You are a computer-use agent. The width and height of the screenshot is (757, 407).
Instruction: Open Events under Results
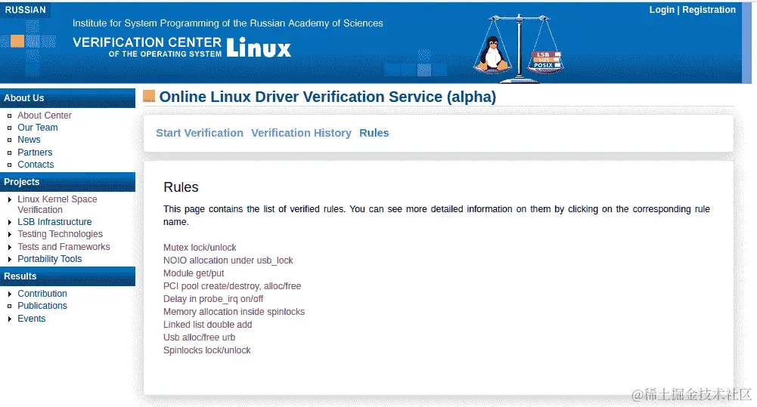click(31, 319)
